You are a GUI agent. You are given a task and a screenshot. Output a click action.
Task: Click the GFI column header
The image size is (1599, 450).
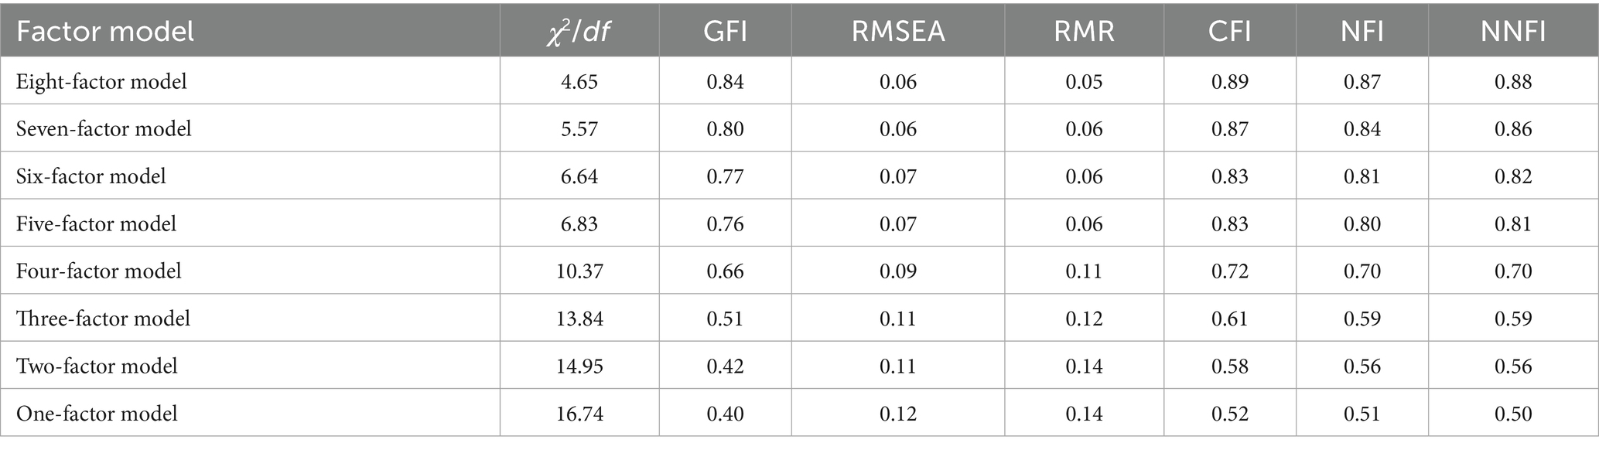pyautogui.click(x=725, y=32)
